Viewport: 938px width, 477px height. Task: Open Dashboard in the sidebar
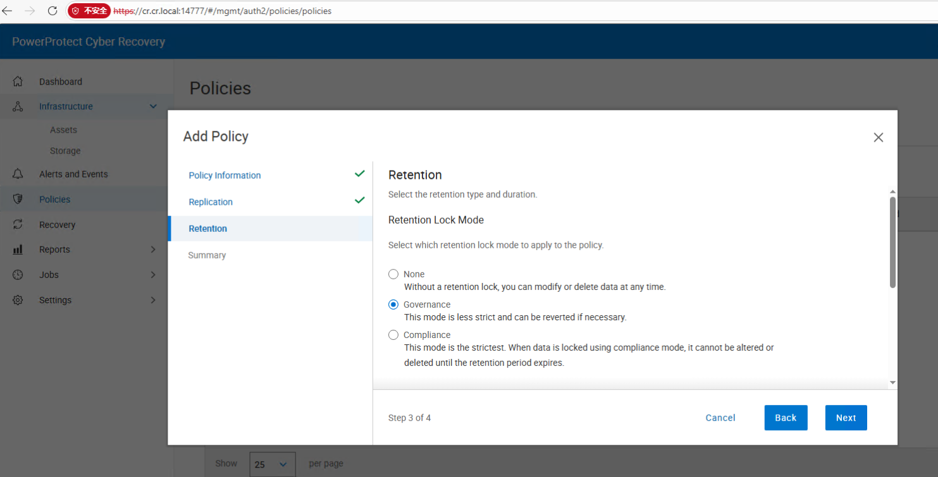(x=61, y=82)
